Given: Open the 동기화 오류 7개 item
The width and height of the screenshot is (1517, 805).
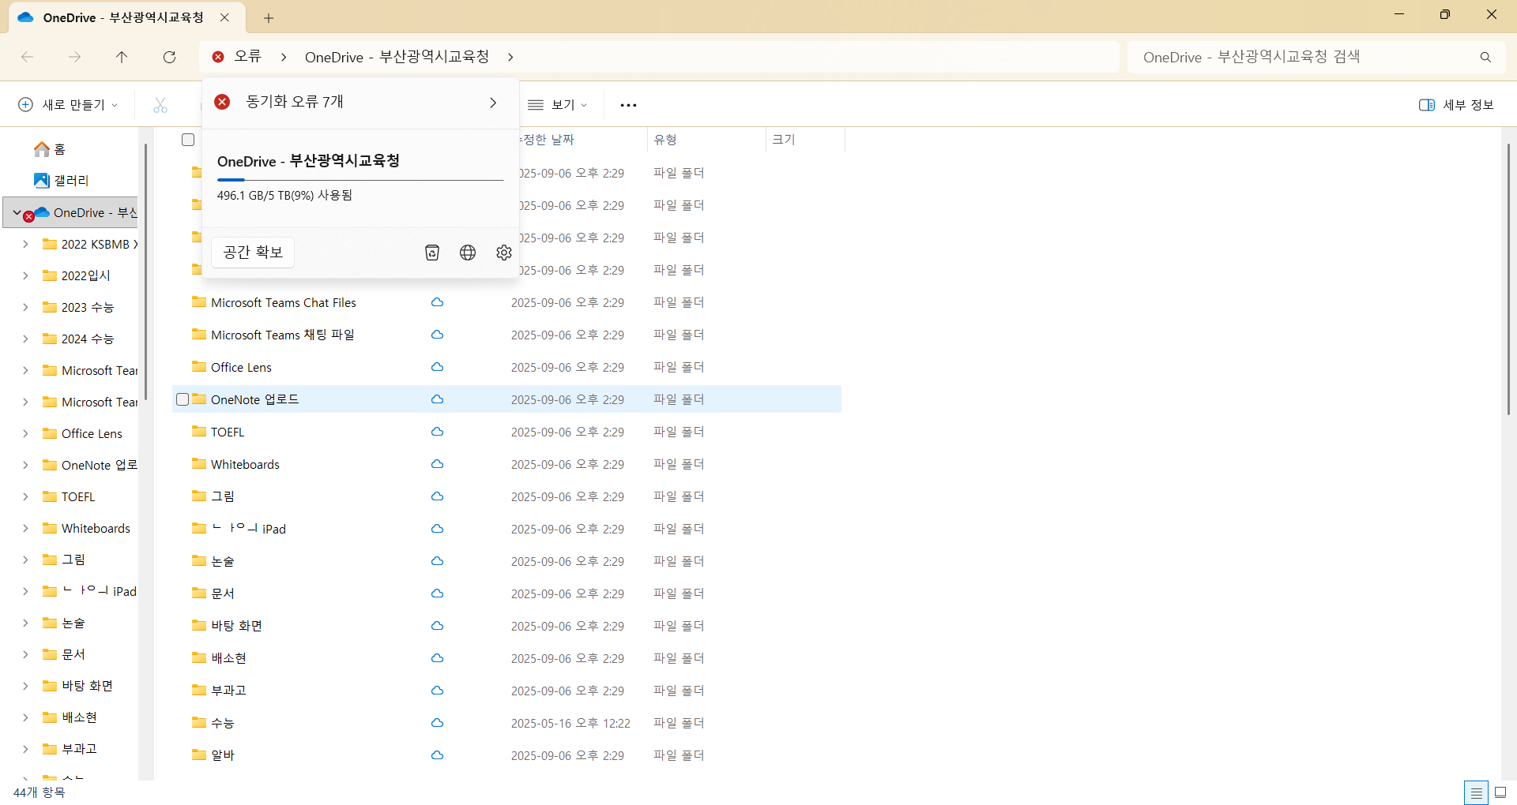Looking at the screenshot, I should point(360,103).
